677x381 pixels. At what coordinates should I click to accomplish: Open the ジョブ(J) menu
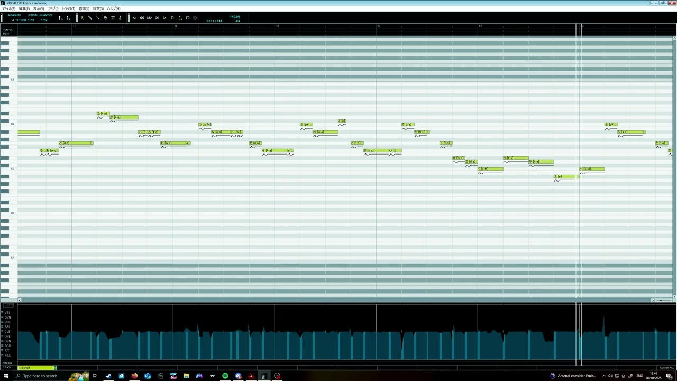pos(53,8)
